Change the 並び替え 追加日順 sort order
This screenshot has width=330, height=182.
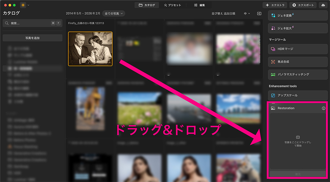(223, 14)
